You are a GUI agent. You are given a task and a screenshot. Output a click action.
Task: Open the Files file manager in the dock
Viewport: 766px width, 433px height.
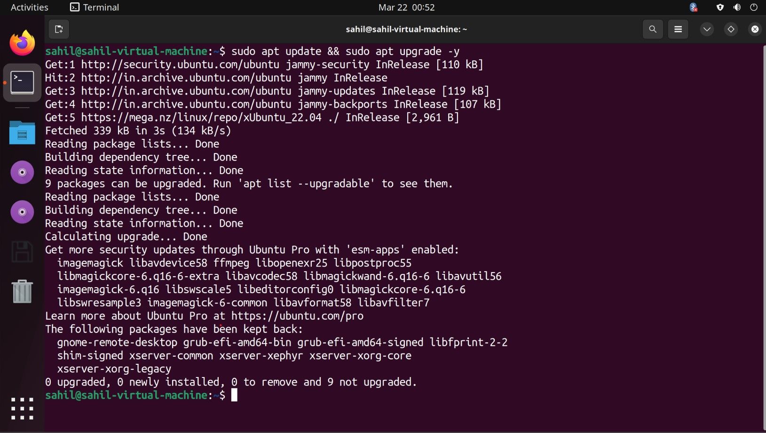22,133
